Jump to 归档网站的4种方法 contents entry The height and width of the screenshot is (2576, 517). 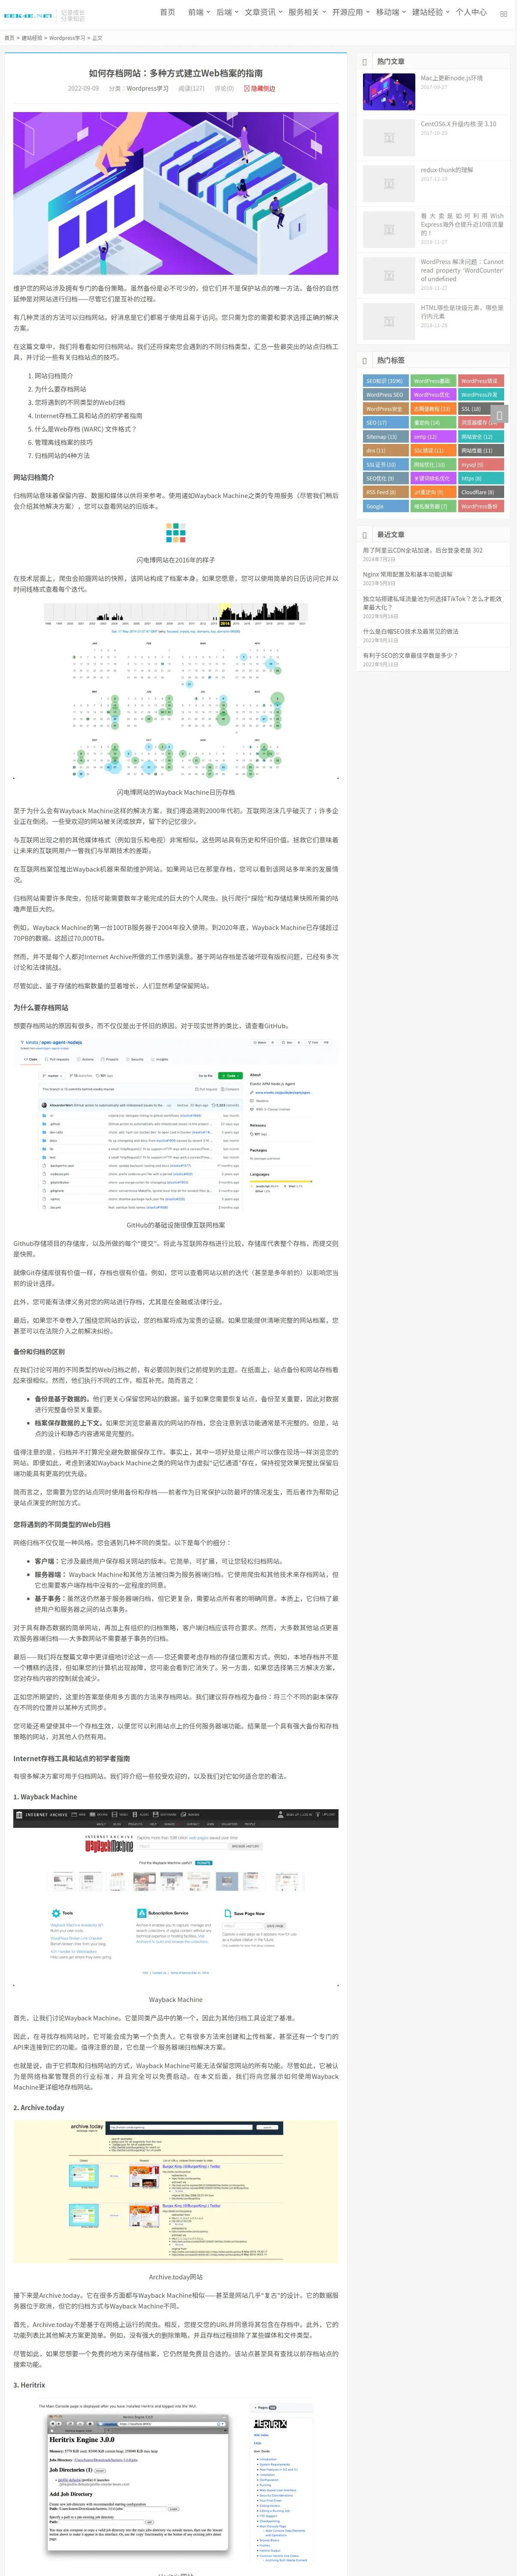click(x=62, y=455)
